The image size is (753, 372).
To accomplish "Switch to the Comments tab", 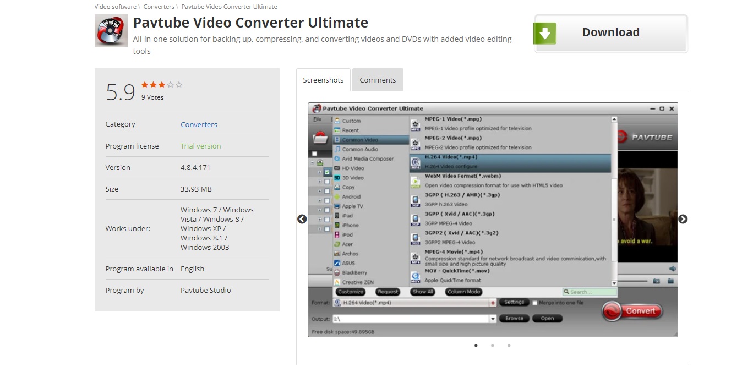I will pos(378,80).
